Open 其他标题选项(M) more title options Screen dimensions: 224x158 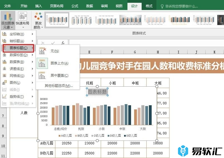59,86
